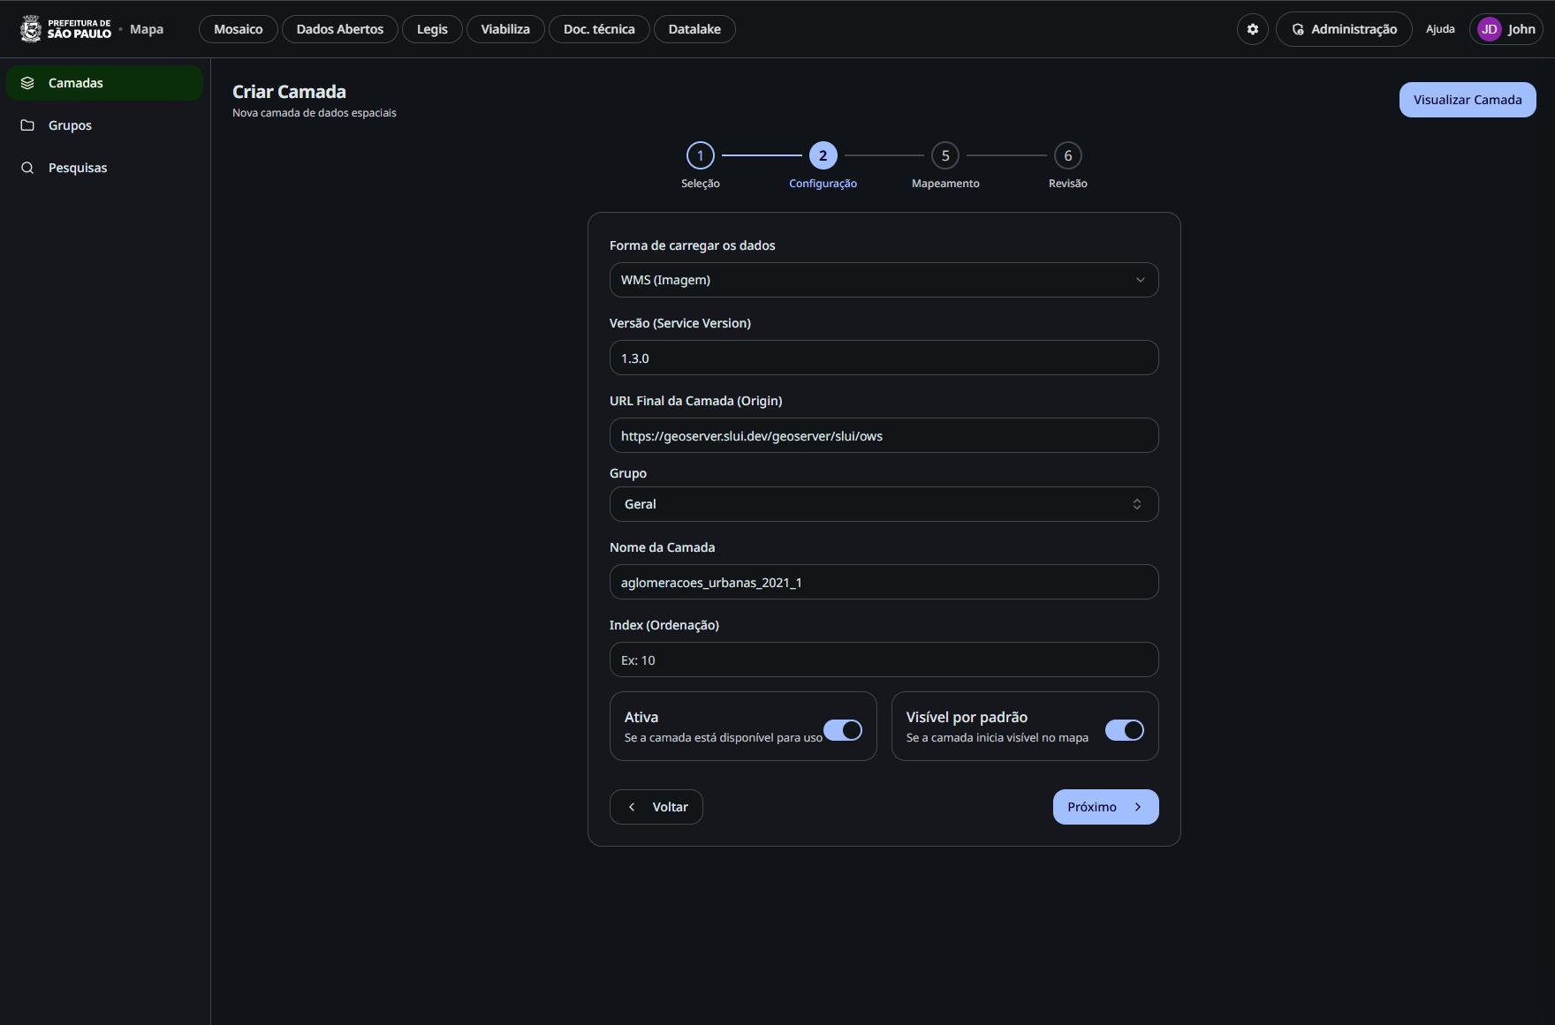Screen dimensions: 1555x1025
Task: Click the Prefeitura de São Paulo logo
Action: tap(66, 29)
